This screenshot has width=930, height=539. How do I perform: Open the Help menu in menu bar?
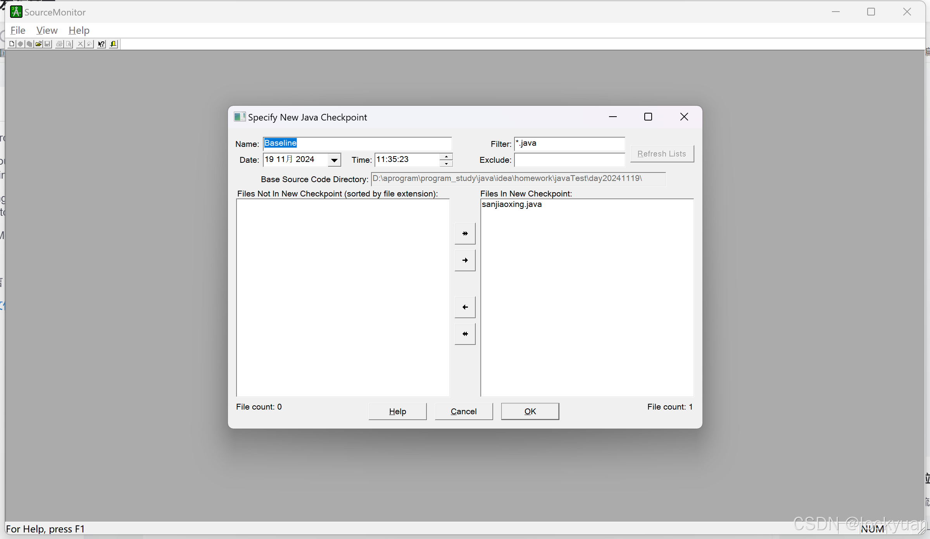pyautogui.click(x=79, y=30)
